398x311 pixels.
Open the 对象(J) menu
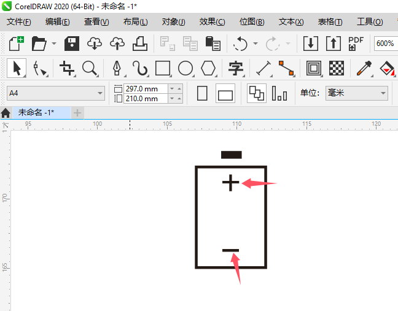point(174,22)
